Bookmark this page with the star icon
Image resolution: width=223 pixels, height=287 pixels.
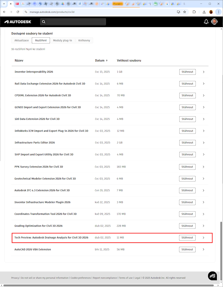(x=184, y=12)
